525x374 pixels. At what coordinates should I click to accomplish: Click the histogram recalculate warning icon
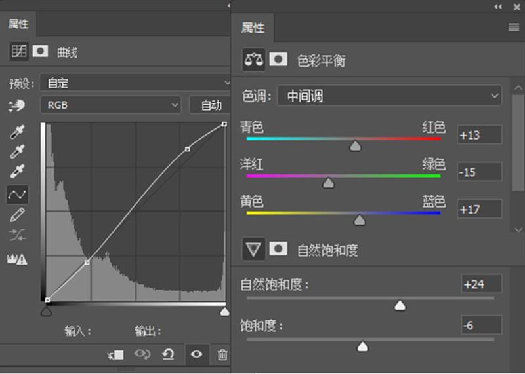[x=17, y=259]
